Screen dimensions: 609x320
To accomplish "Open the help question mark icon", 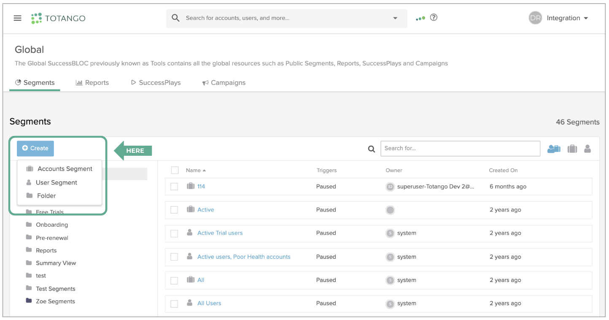I will click(434, 18).
